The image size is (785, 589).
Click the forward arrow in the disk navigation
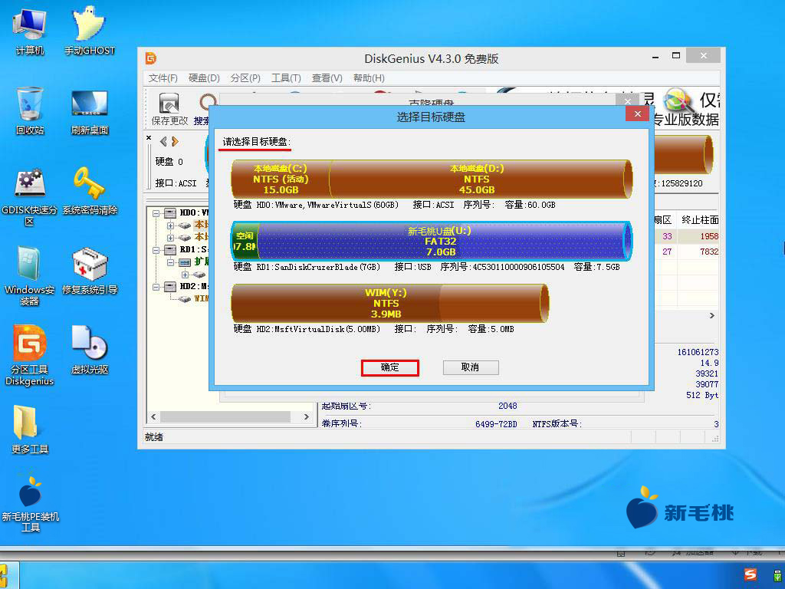[x=175, y=142]
